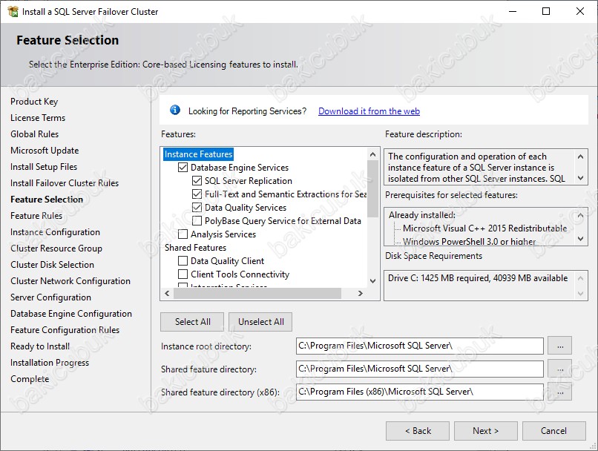
Task: Click the Complete step in sidebar
Action: 30,379
